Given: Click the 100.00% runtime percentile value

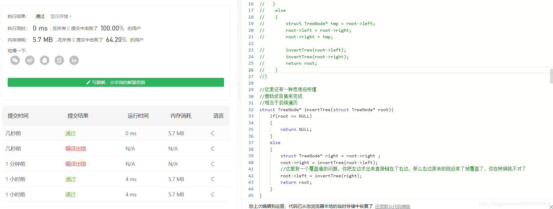Looking at the screenshot, I should tap(112, 28).
